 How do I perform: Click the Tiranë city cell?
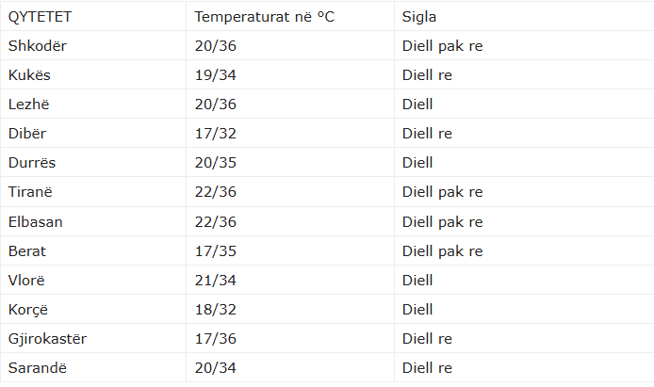coord(31,192)
